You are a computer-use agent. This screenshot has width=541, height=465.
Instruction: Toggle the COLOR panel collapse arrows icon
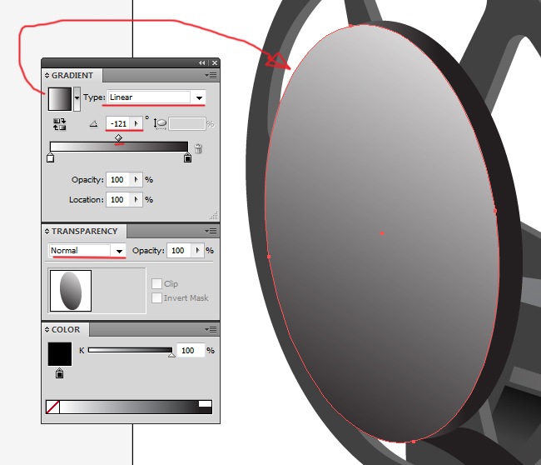click(x=47, y=329)
